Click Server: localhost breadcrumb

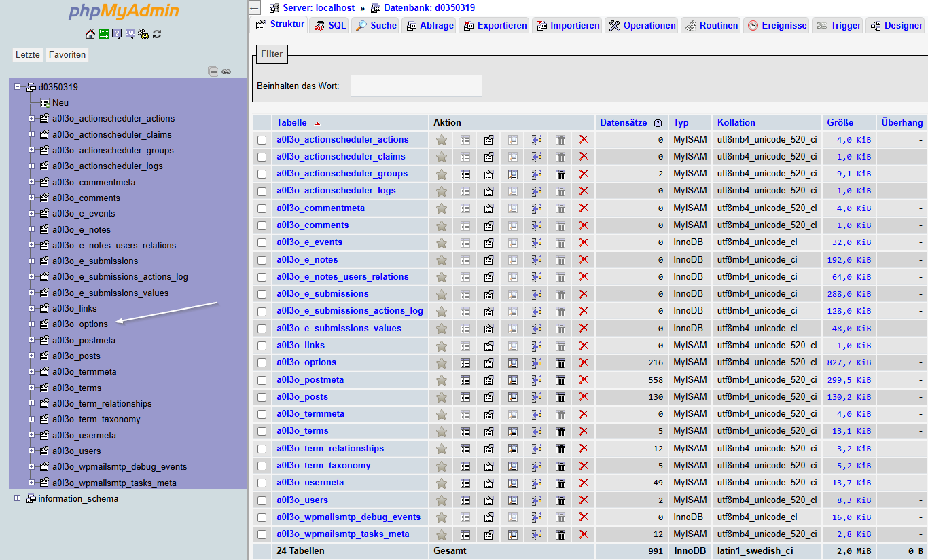(x=319, y=8)
